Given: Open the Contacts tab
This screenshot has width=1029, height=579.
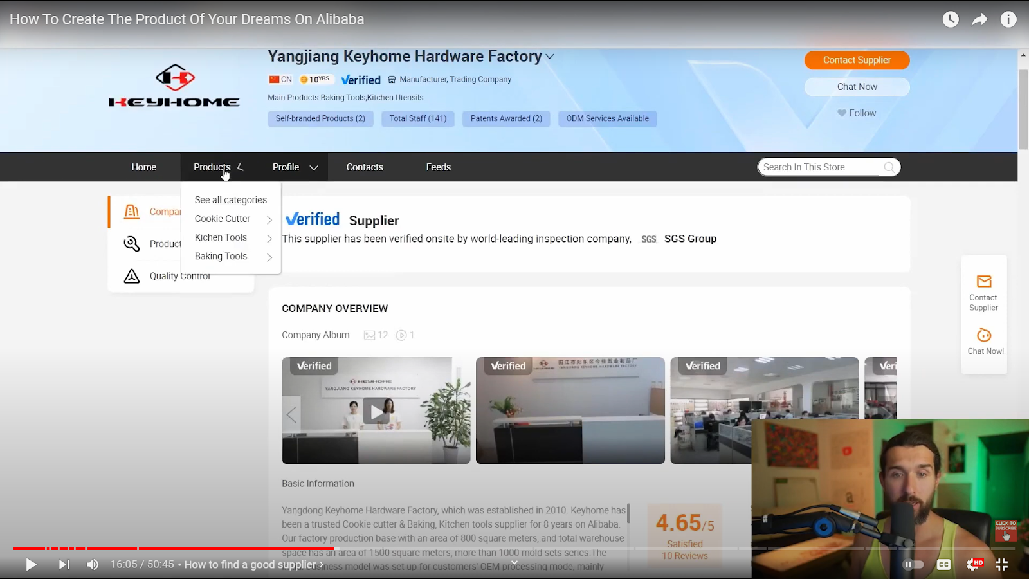Looking at the screenshot, I should point(365,167).
